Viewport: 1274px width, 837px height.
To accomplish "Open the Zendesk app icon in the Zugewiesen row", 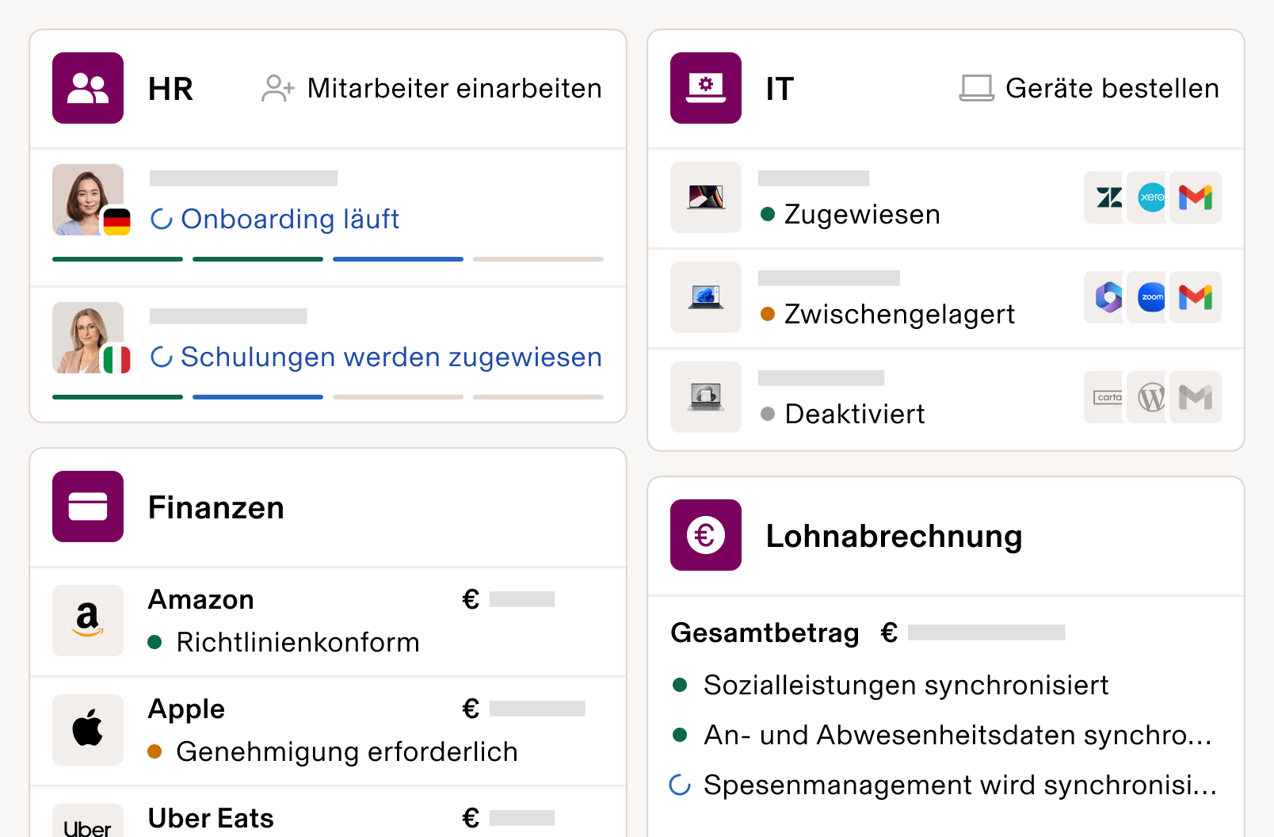I will pos(1104,197).
